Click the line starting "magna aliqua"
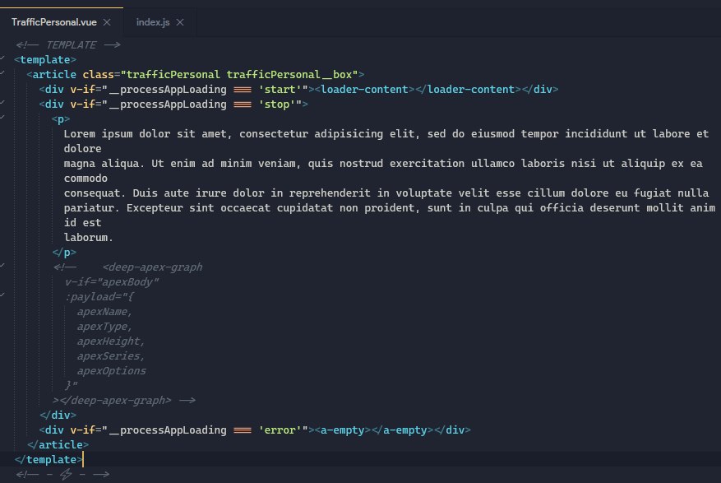 [x=383, y=163]
